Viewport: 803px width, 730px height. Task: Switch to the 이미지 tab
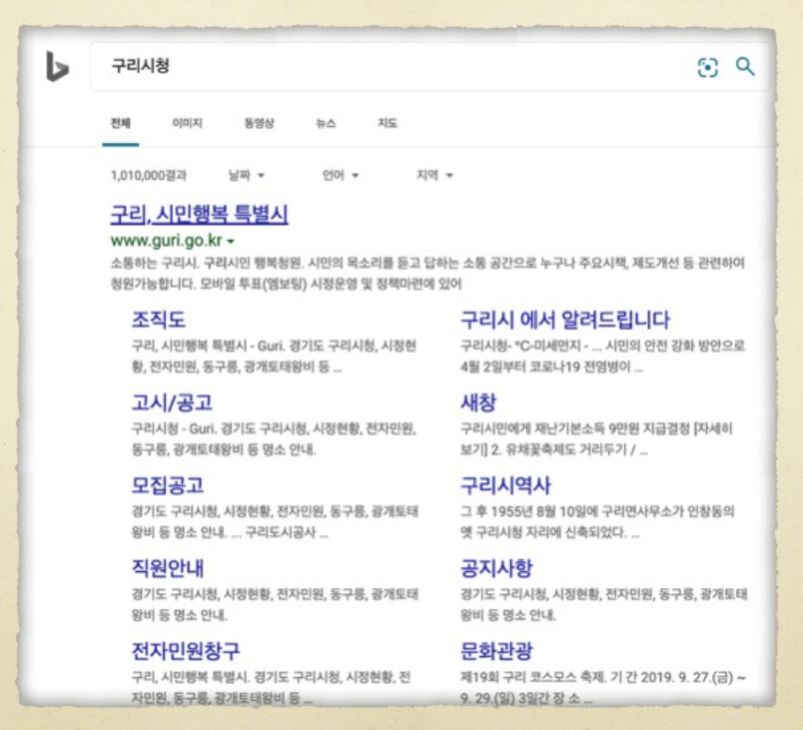click(x=187, y=123)
